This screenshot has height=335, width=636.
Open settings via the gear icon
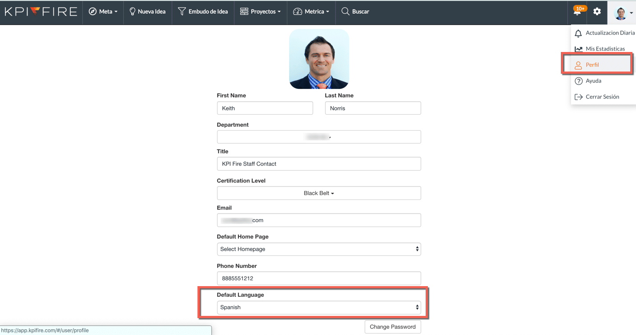coord(597,12)
